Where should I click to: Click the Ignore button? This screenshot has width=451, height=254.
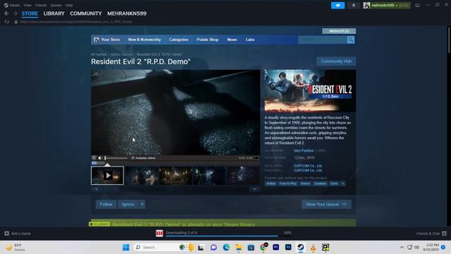point(128,204)
